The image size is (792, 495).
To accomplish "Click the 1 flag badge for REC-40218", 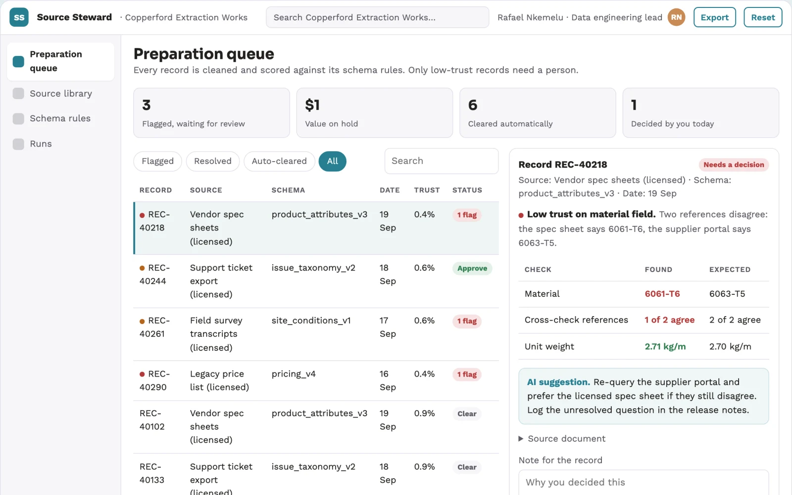I will pyautogui.click(x=467, y=215).
